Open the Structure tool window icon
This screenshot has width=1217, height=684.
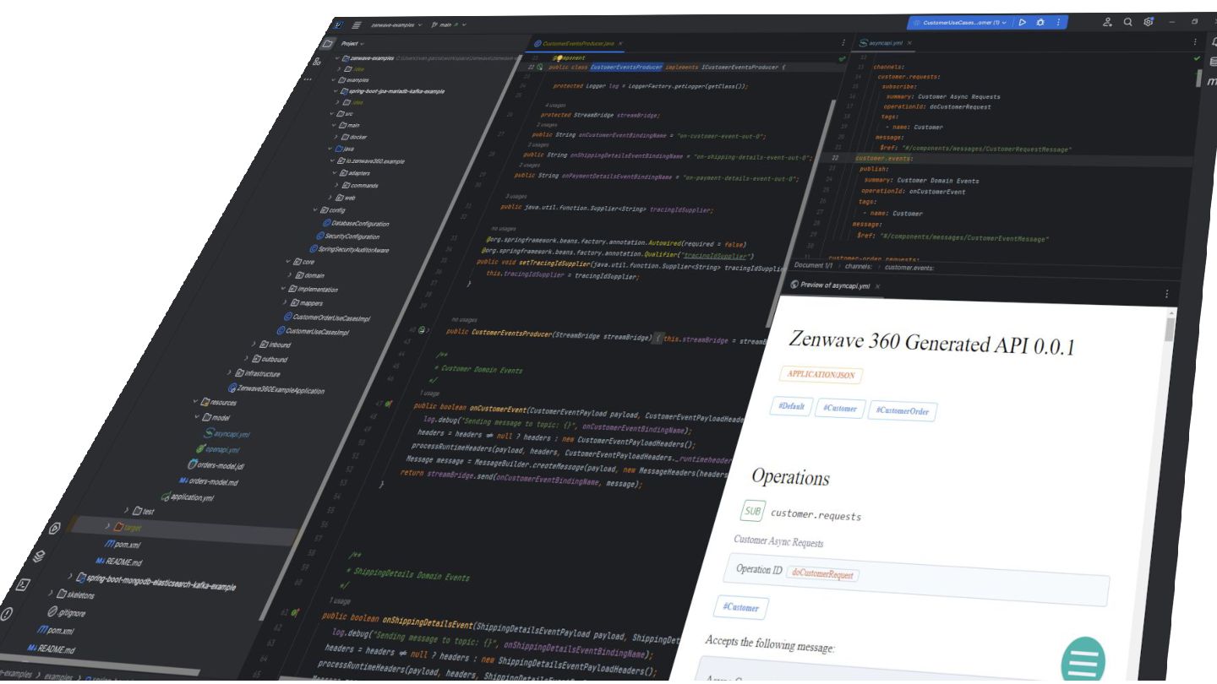coord(317,62)
